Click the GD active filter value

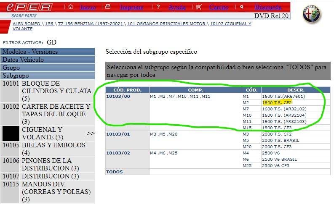coord(51,42)
